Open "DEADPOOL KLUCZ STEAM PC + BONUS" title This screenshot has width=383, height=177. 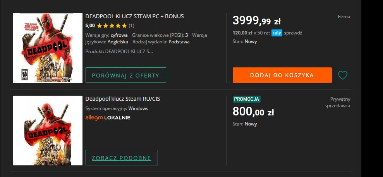pos(134,16)
